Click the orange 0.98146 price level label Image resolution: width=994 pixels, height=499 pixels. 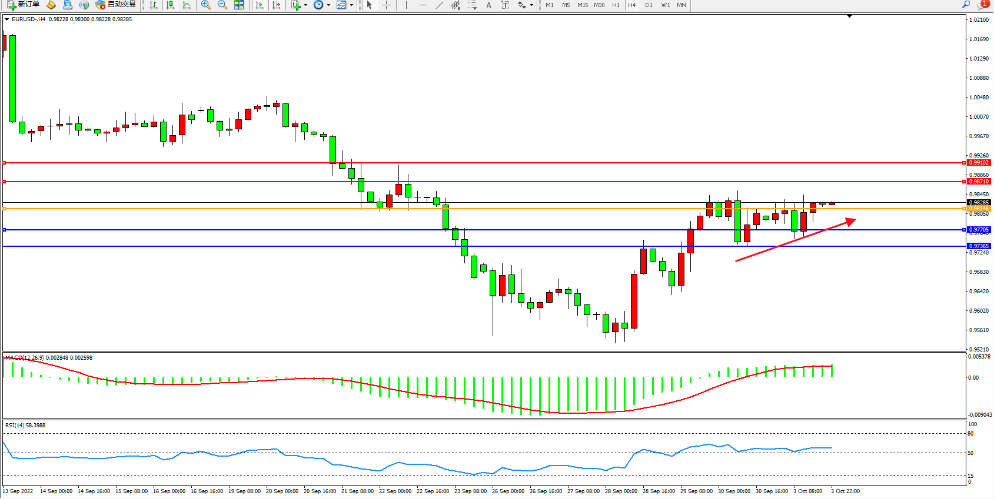click(x=979, y=209)
